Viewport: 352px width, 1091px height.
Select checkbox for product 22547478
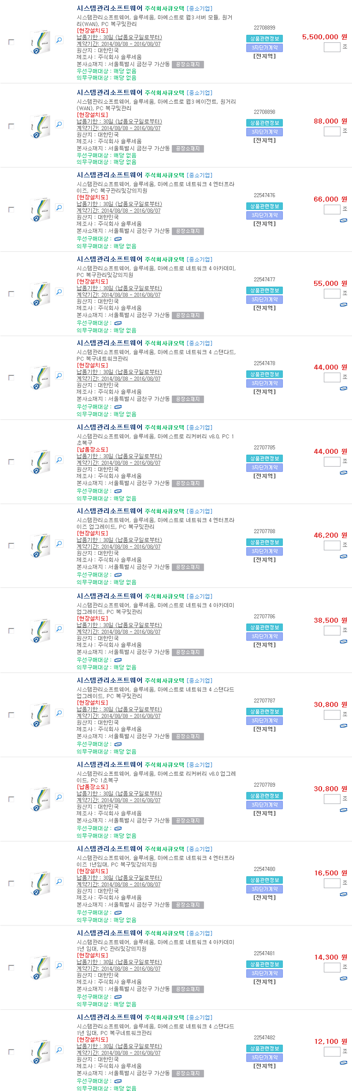pyautogui.click(x=12, y=378)
